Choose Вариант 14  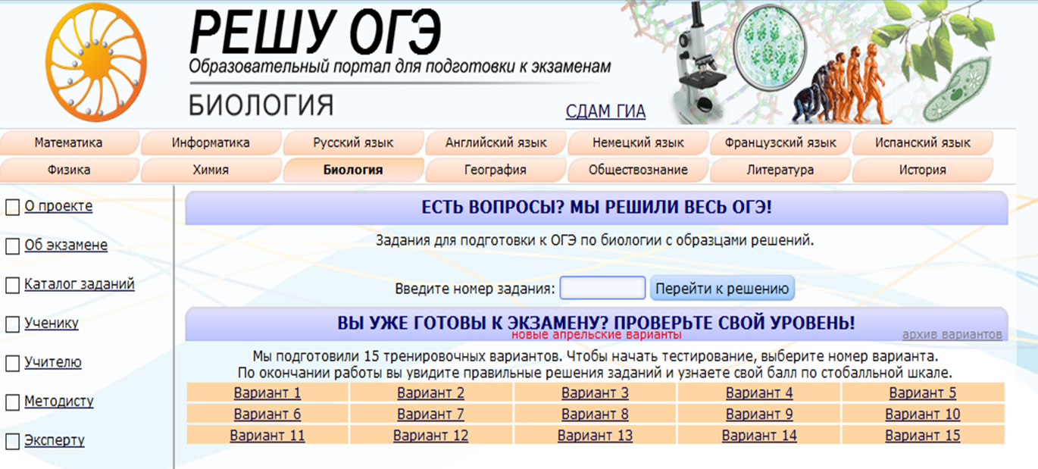[x=759, y=436]
